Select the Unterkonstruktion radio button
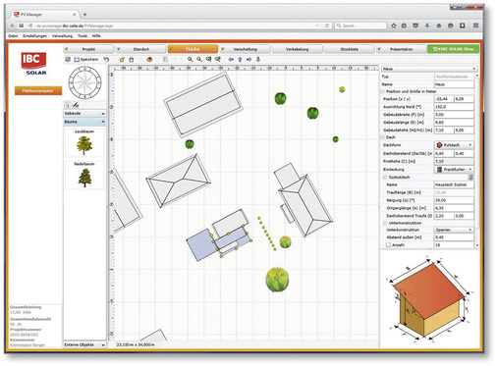497x366 pixels. pyautogui.click(x=385, y=223)
